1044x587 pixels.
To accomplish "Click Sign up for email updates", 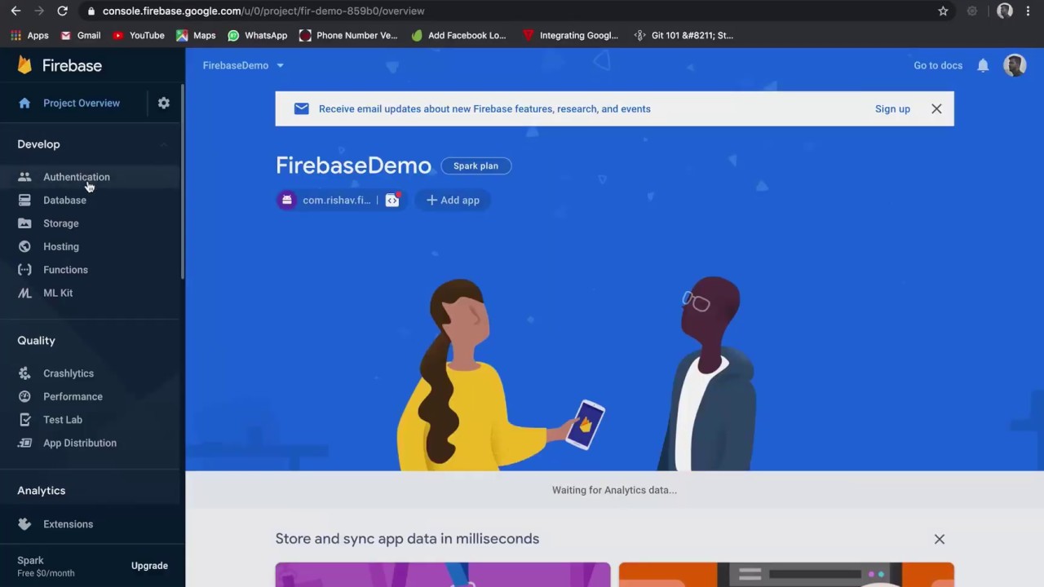I will (892, 108).
